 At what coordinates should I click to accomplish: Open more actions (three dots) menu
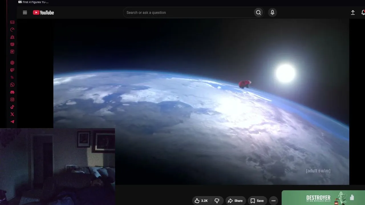pos(273,201)
